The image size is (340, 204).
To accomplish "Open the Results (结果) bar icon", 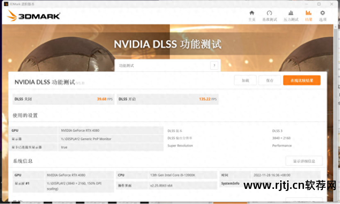I will (x=308, y=16).
